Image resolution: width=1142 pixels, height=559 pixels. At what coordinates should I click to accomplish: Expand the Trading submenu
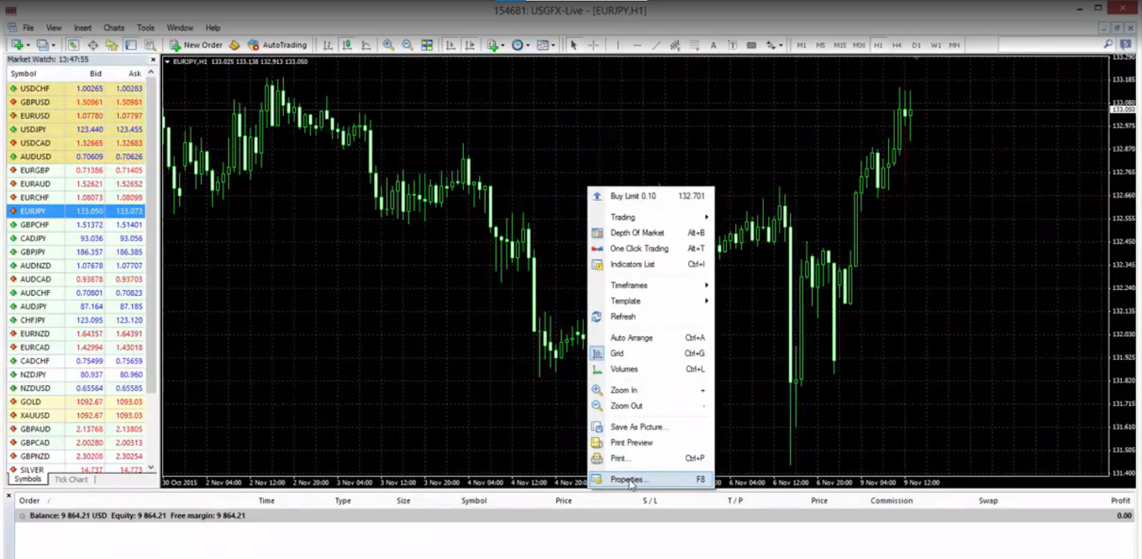tap(650, 217)
